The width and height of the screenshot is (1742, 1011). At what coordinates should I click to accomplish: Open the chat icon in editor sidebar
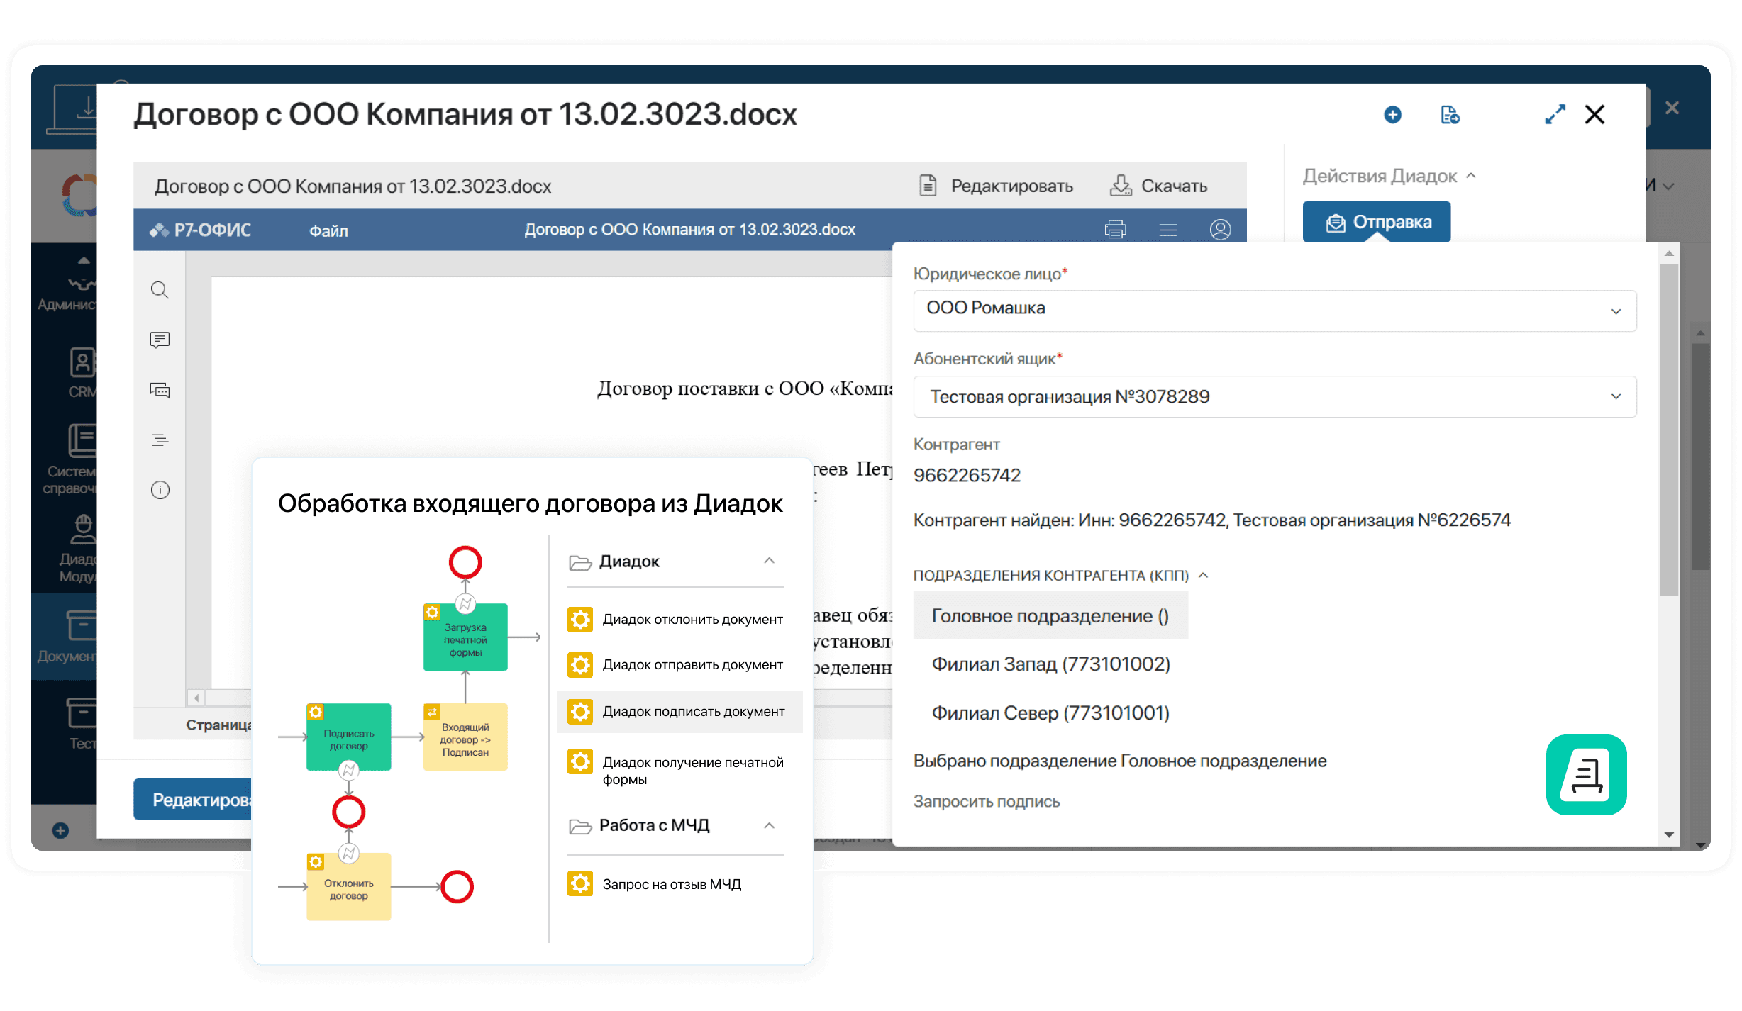coord(160,390)
